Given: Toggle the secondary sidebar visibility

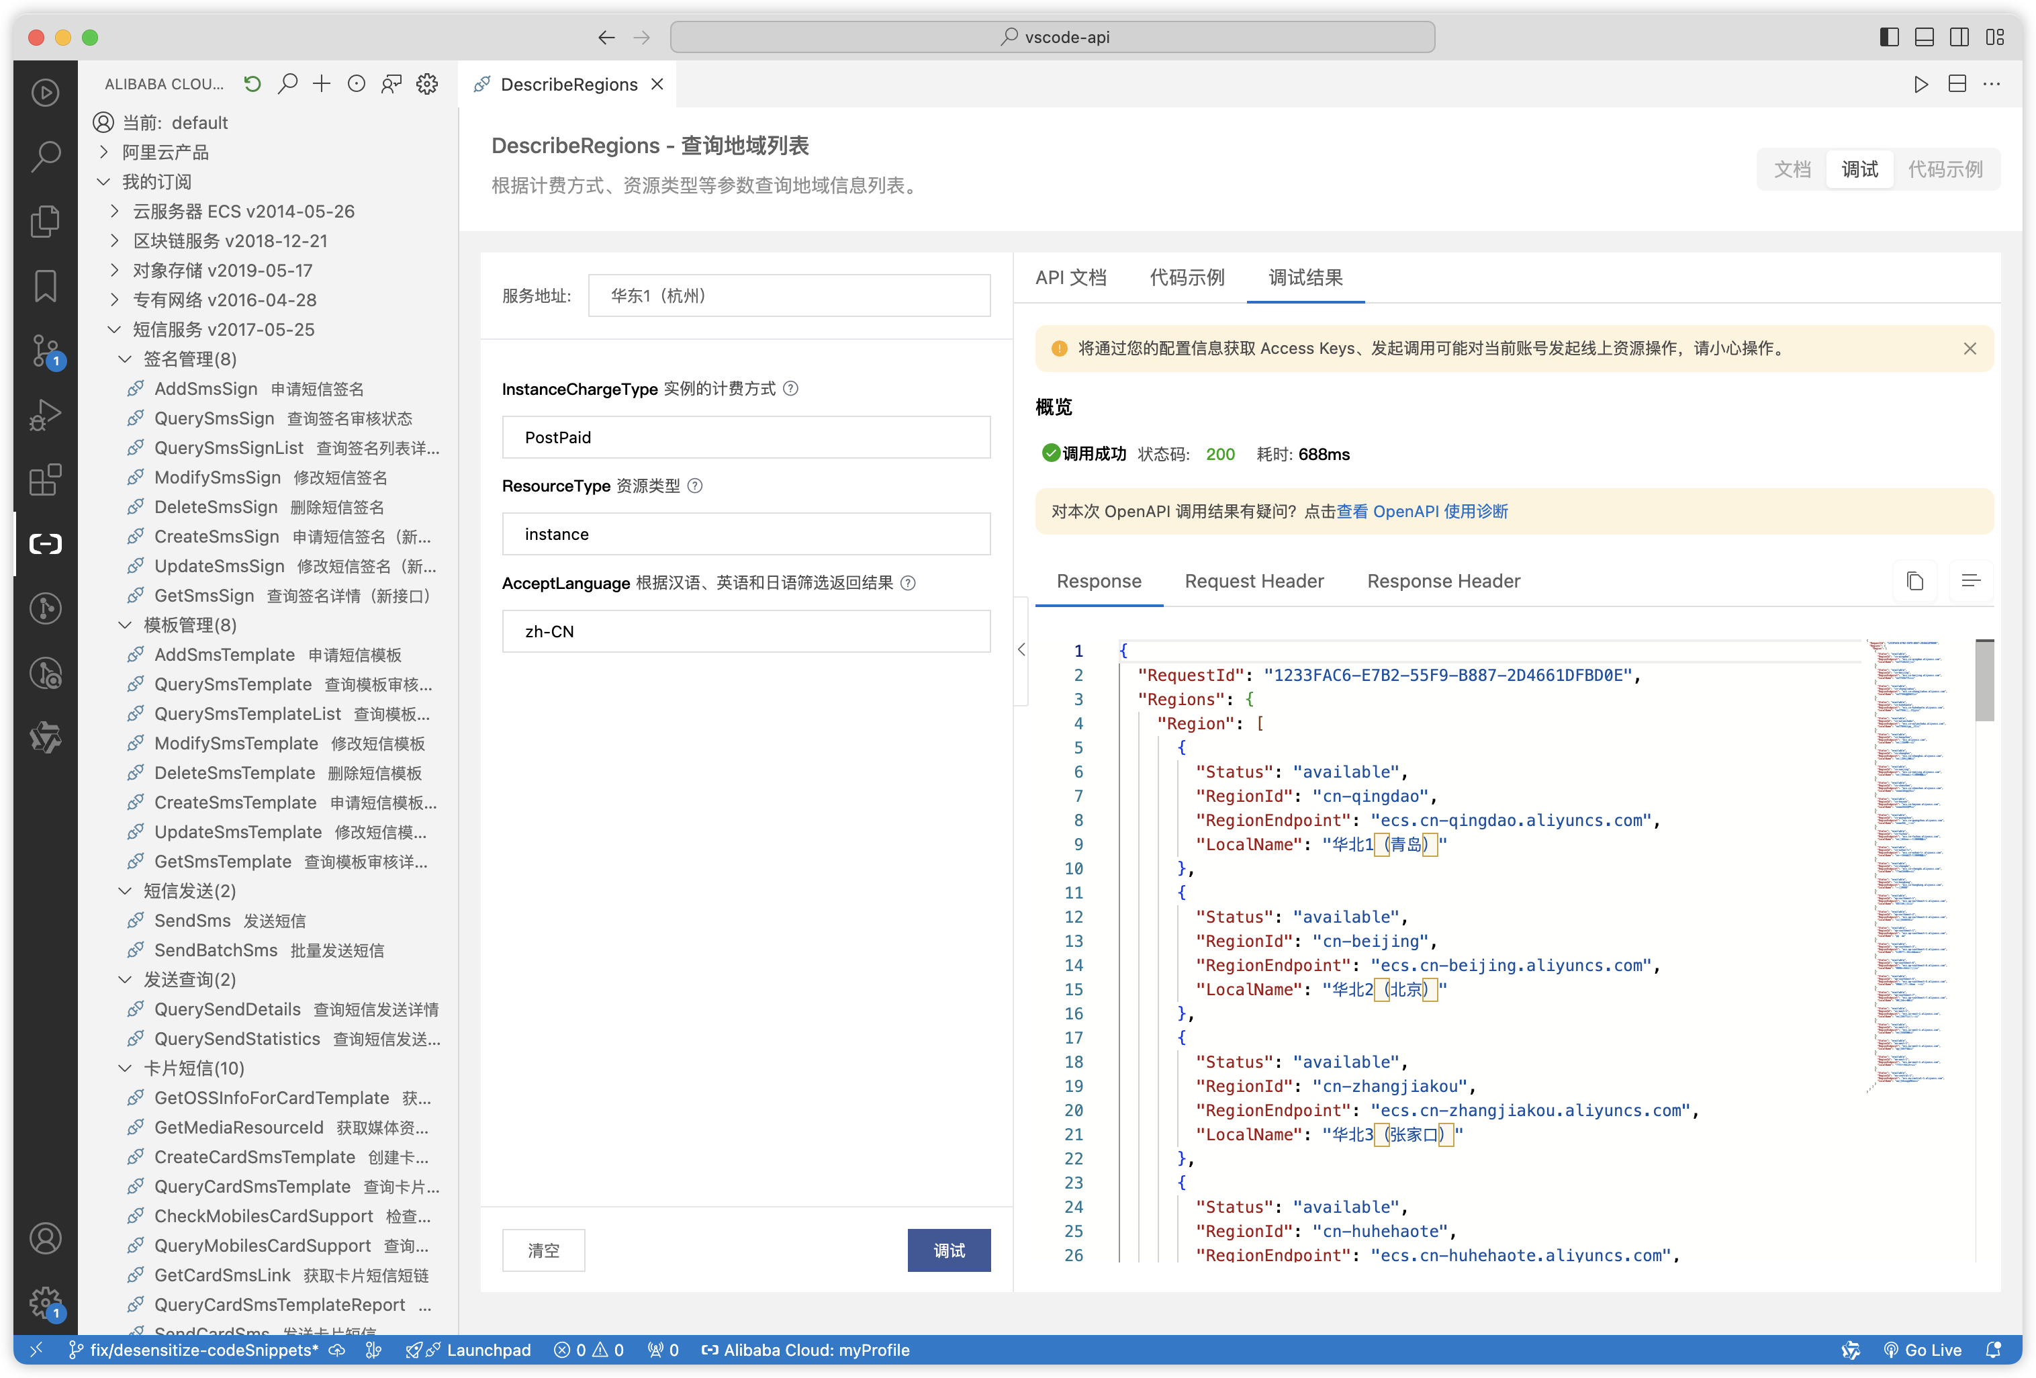Looking at the screenshot, I should coord(1959,37).
